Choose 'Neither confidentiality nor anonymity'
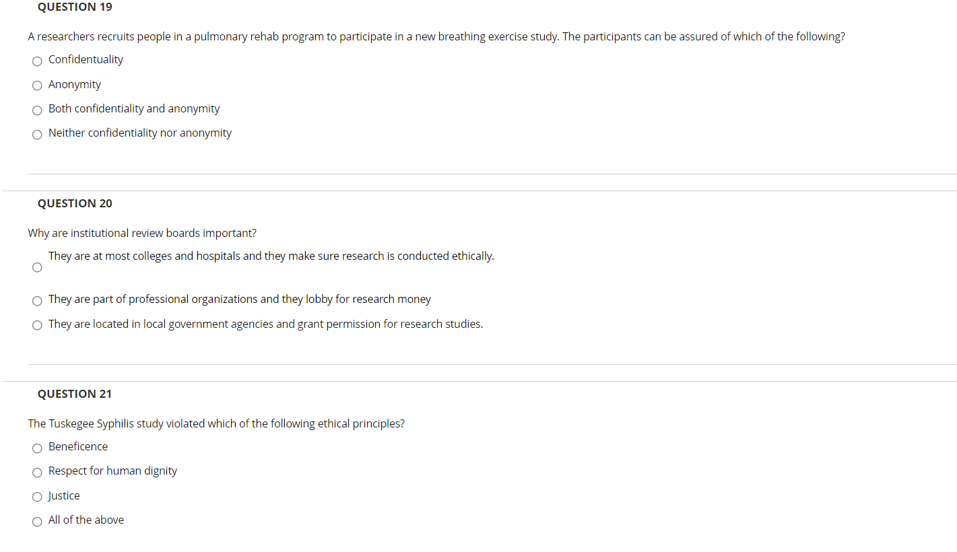 tap(37, 135)
